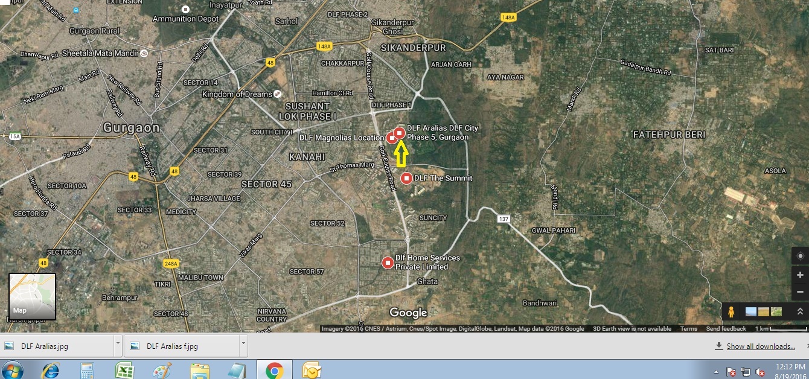Click the DLF Aralias red map marker
The height and width of the screenshot is (379, 809).
(x=399, y=133)
